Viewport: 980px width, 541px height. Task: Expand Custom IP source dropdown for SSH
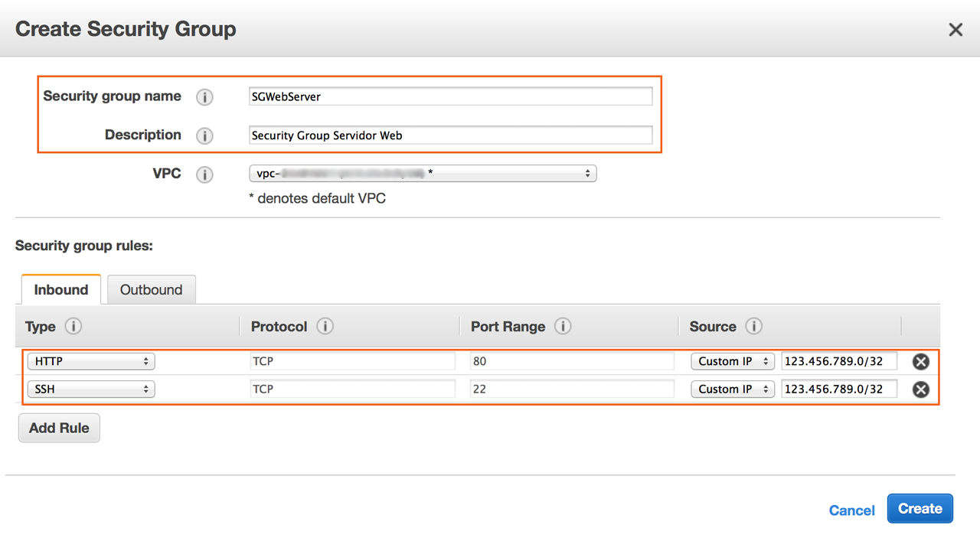pos(733,389)
